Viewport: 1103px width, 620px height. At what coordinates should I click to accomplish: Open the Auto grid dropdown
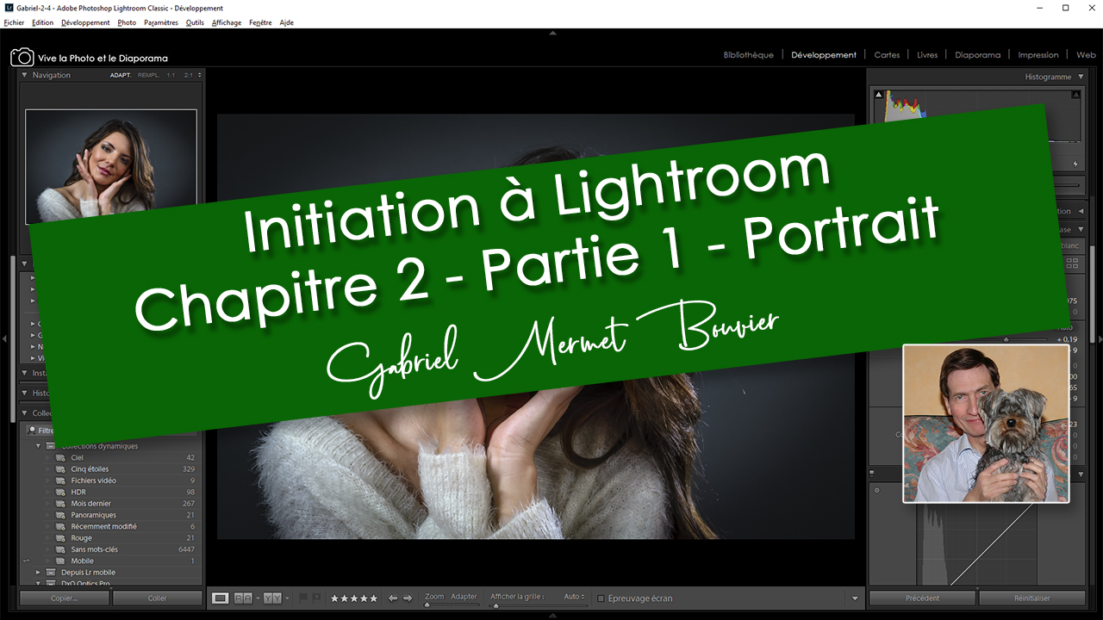(574, 597)
